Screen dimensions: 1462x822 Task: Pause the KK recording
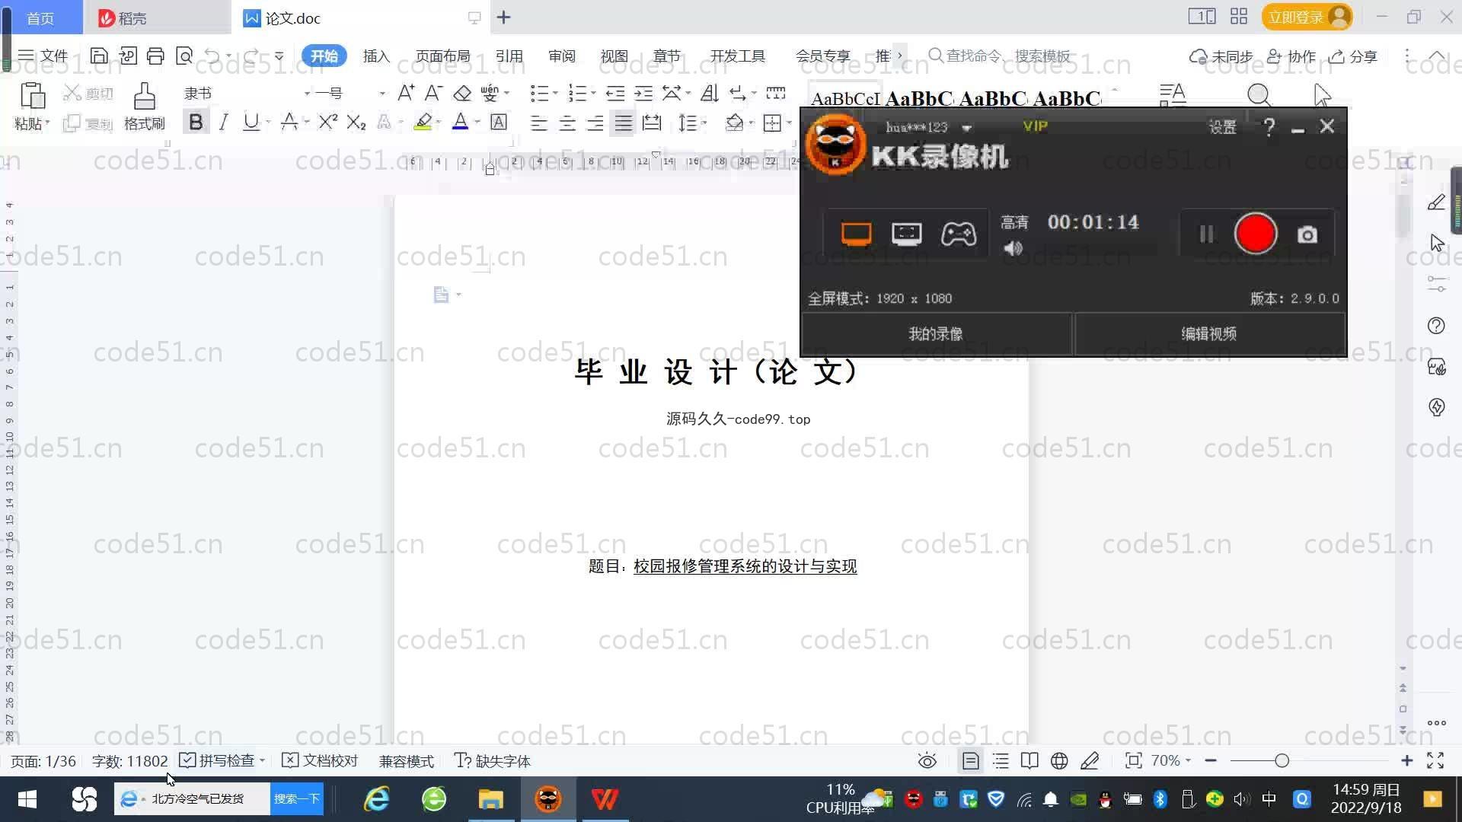(1206, 234)
